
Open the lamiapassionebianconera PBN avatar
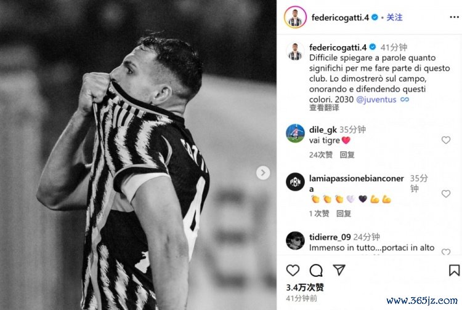[x=295, y=182]
